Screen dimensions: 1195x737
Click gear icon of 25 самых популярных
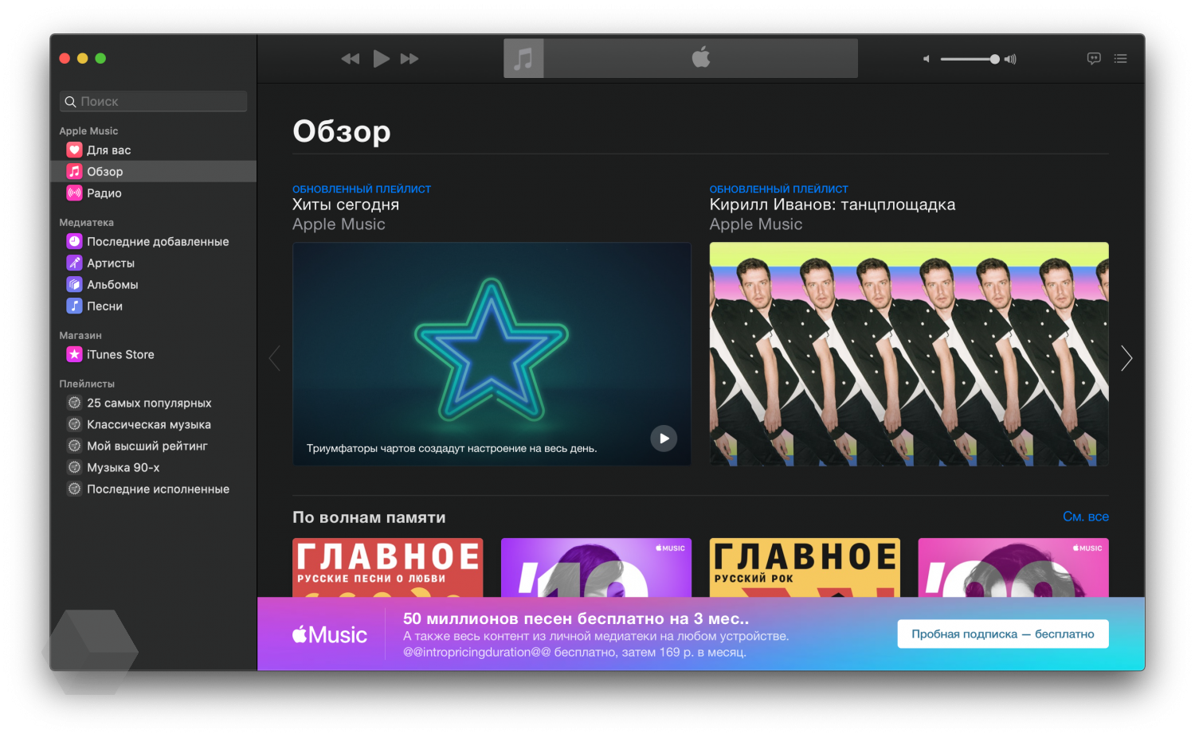point(74,403)
